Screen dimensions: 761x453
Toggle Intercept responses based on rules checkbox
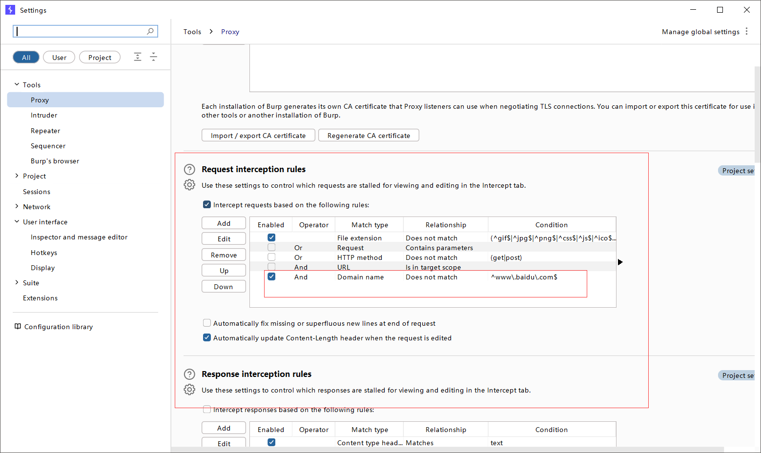coord(207,409)
